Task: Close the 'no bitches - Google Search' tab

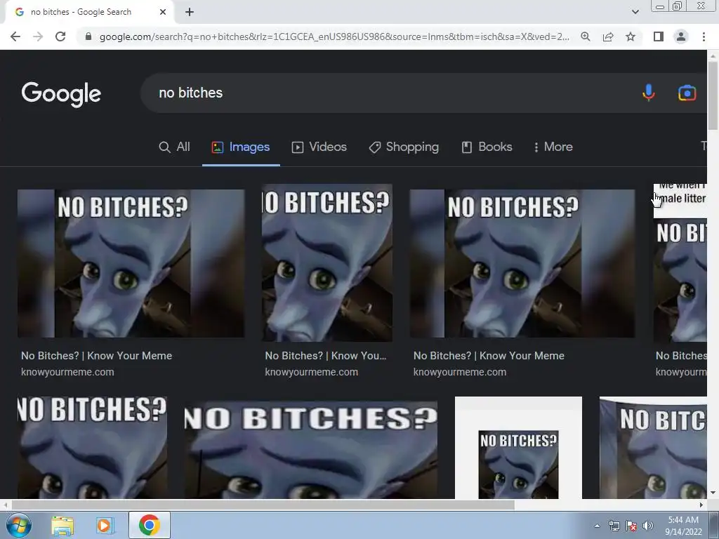Action: pos(163,12)
